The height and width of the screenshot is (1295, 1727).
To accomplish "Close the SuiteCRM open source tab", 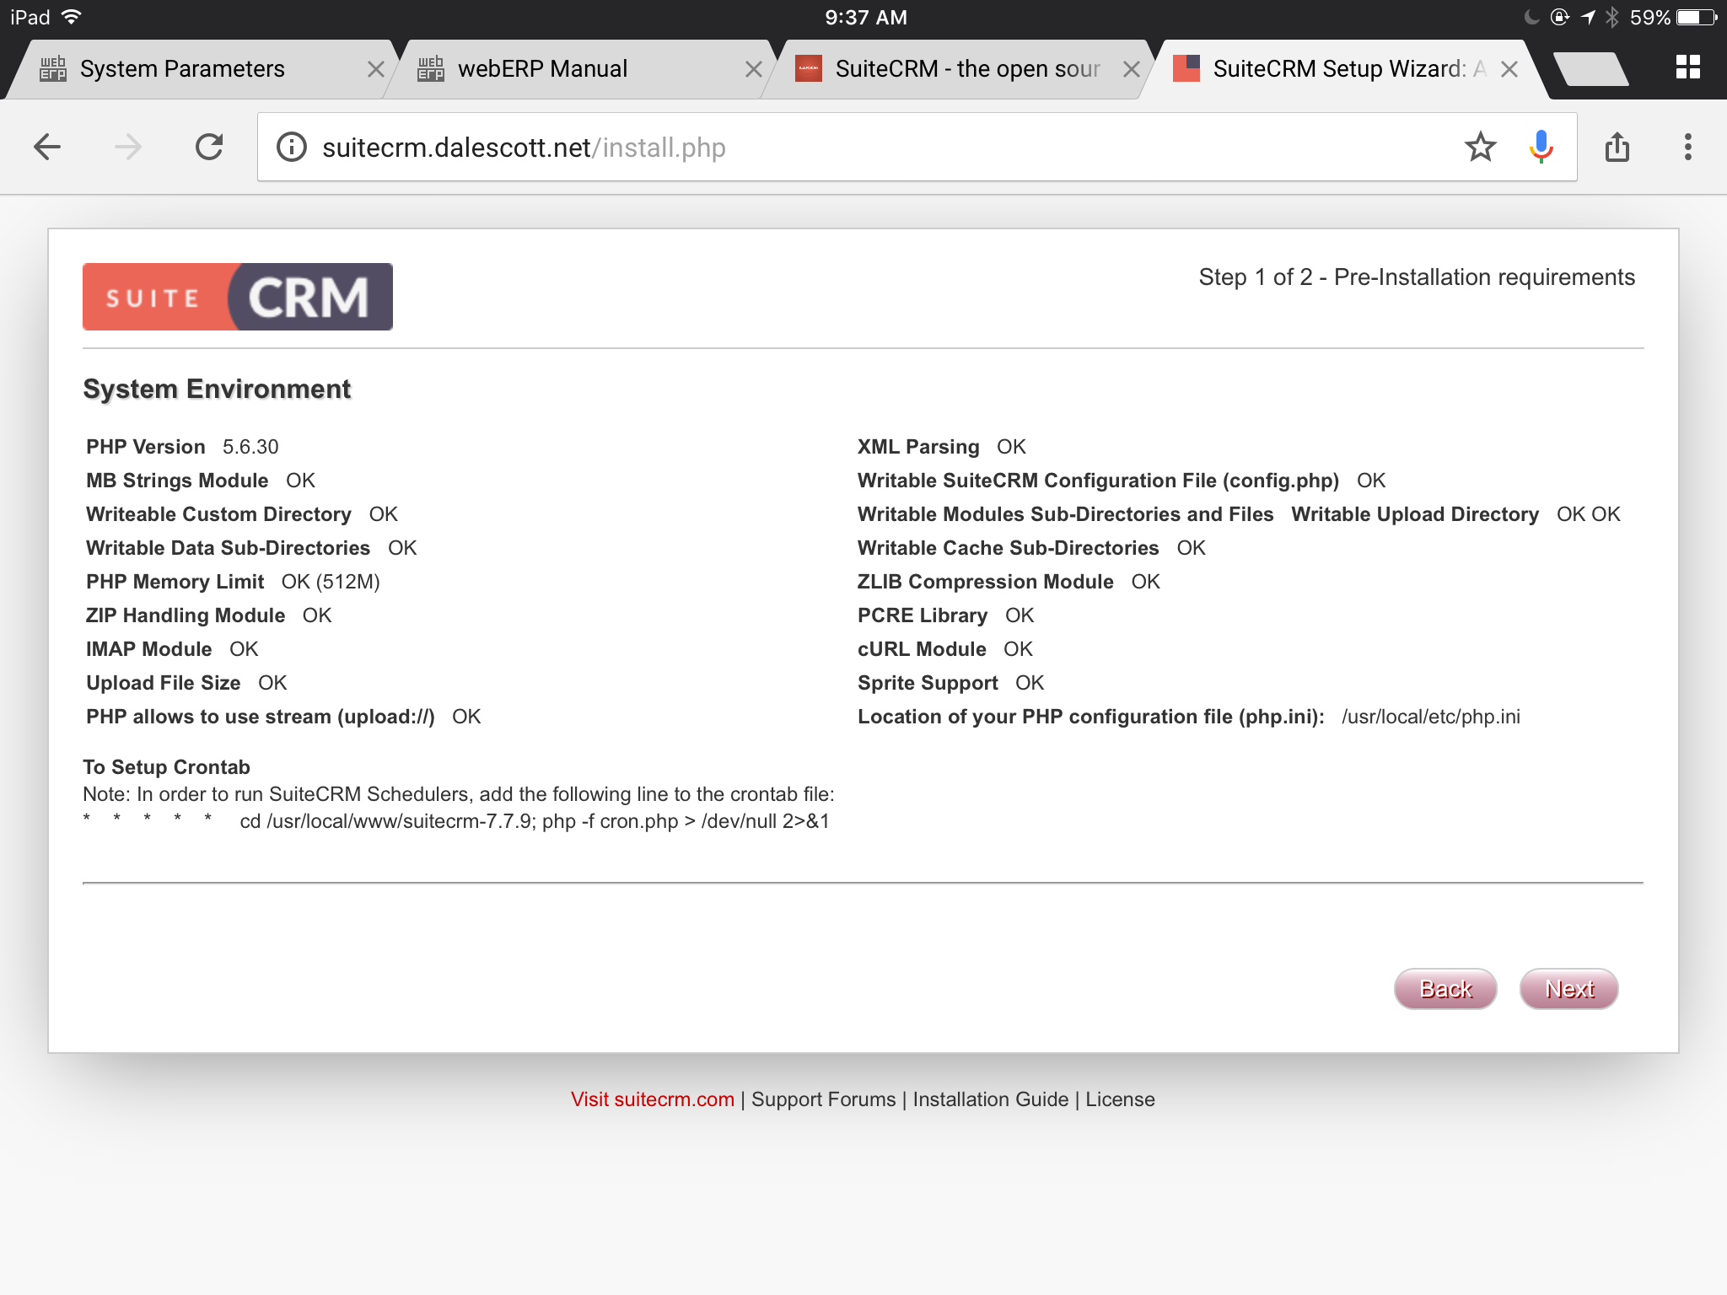I will click(1132, 69).
